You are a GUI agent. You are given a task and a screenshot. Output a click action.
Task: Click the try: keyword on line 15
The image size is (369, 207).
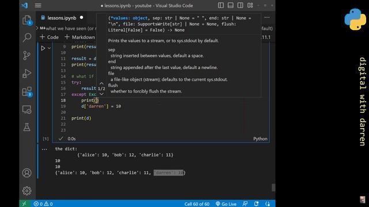point(76,82)
